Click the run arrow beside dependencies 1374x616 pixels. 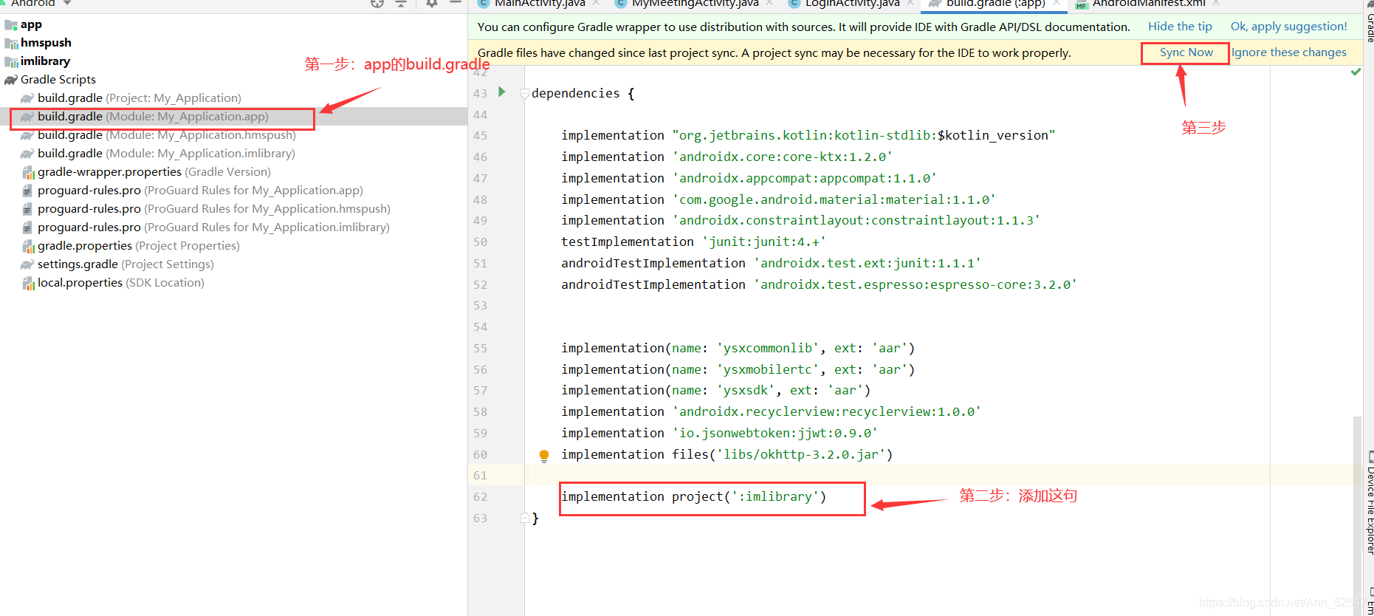(x=502, y=92)
